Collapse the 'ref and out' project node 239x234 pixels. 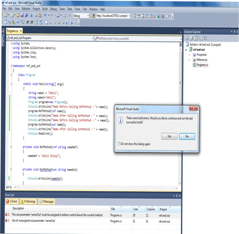(186, 50)
